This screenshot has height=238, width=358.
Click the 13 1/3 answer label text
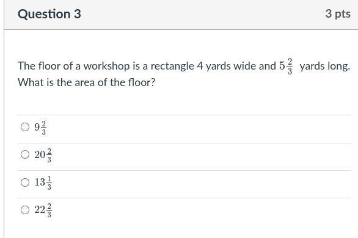[43, 183]
